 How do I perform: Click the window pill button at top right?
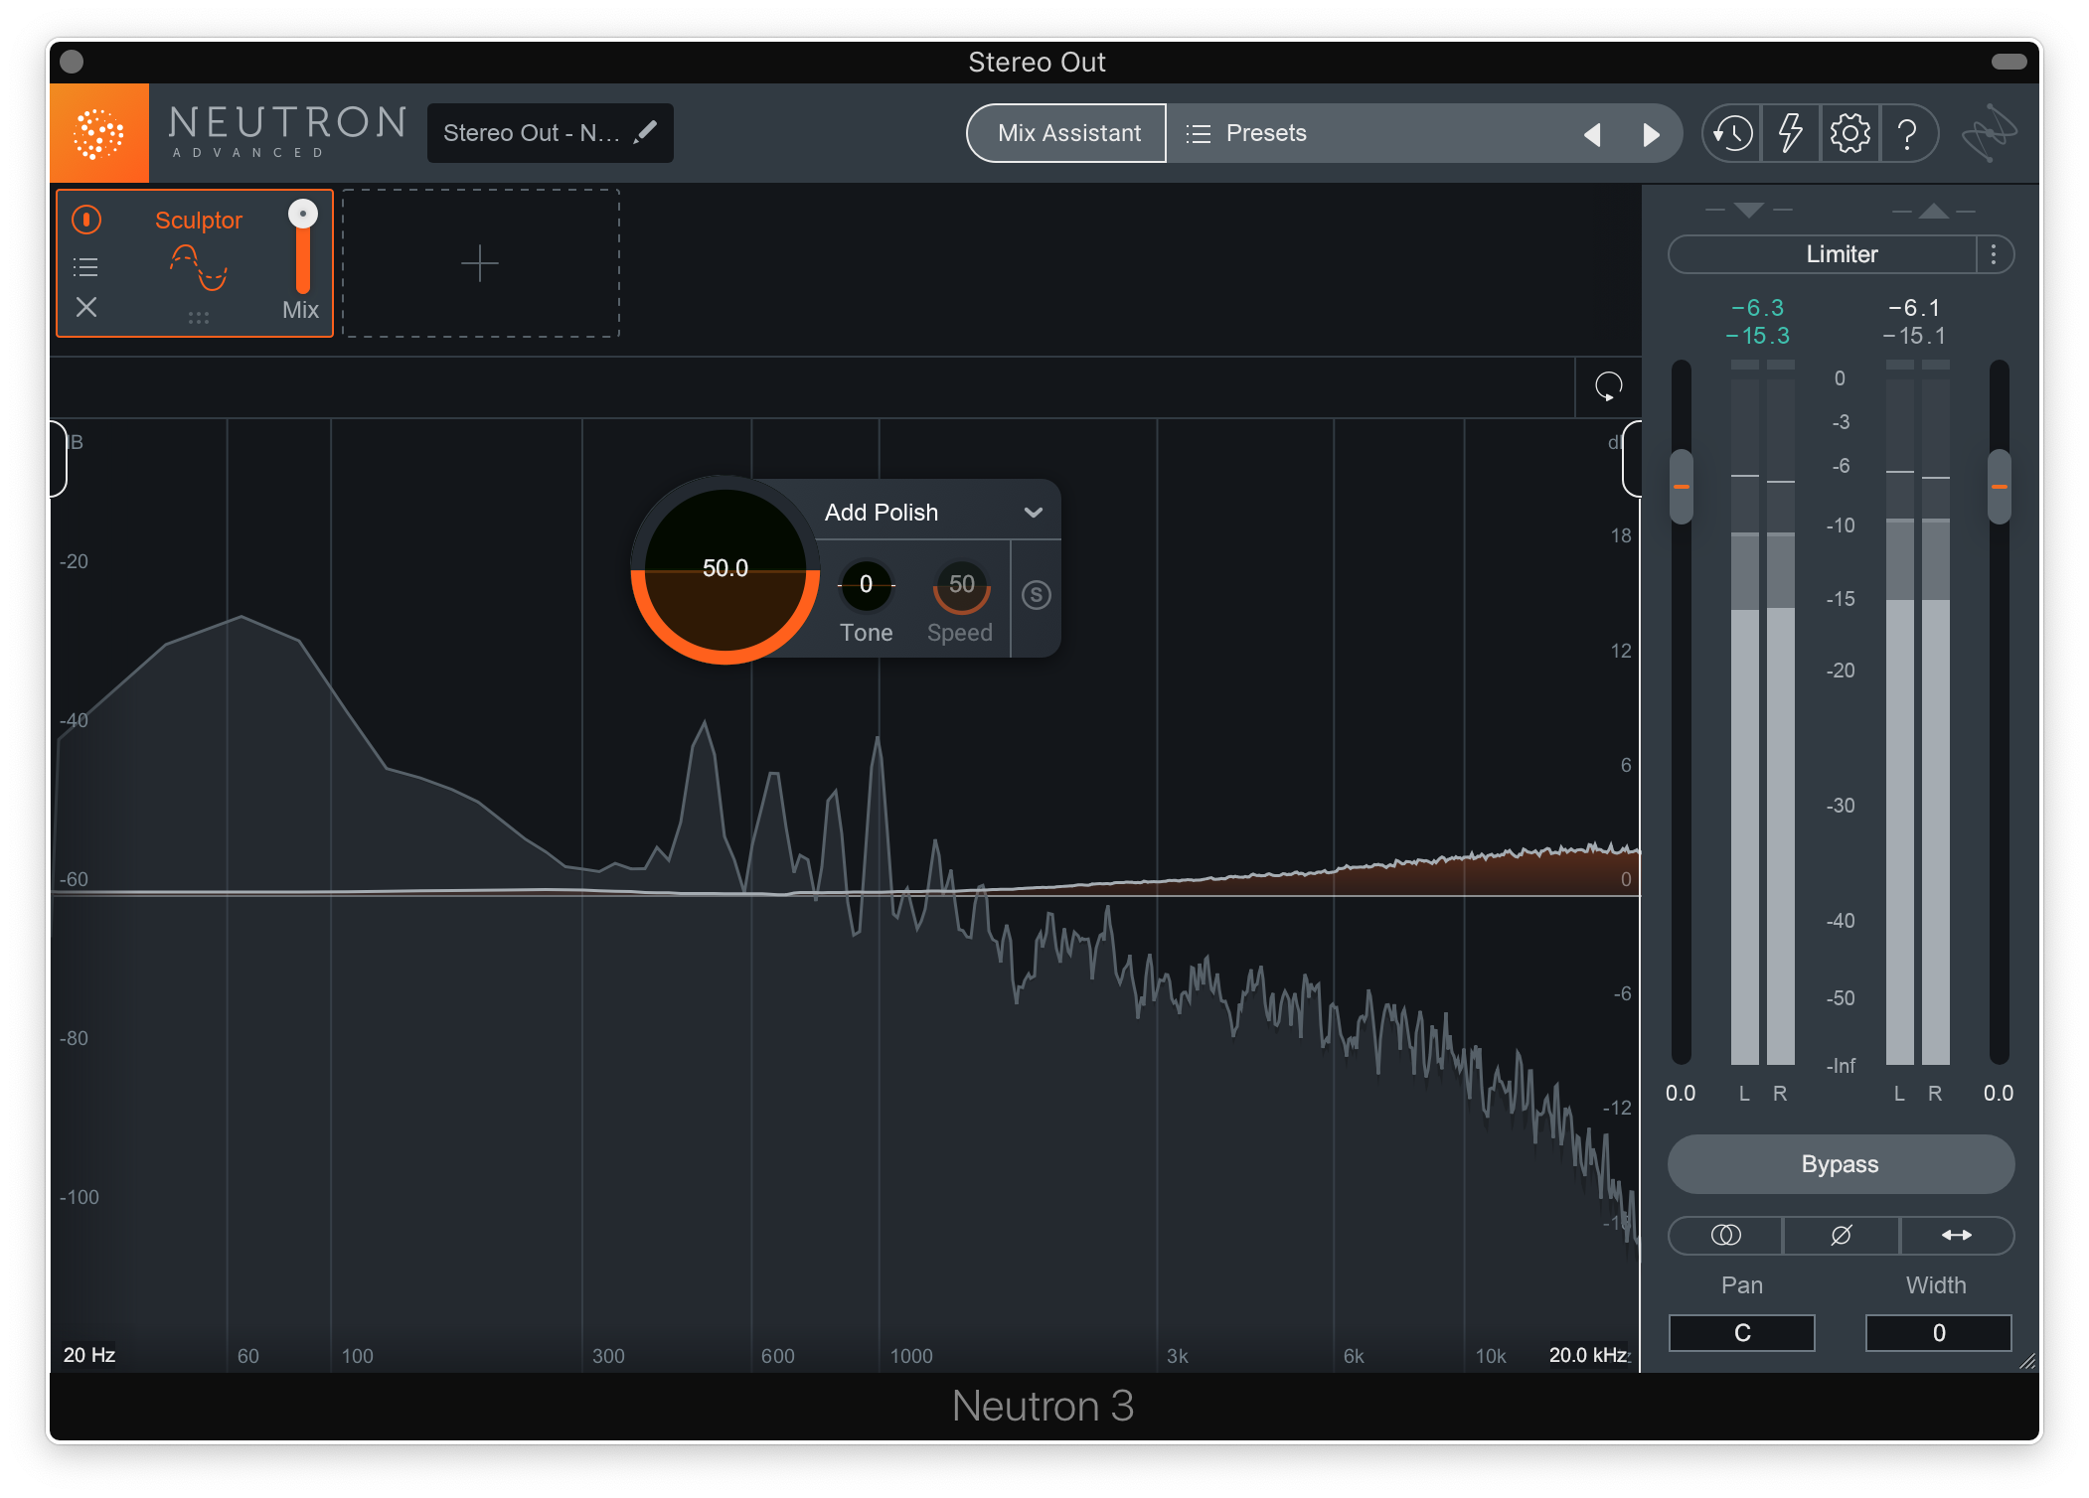pos(2009,62)
